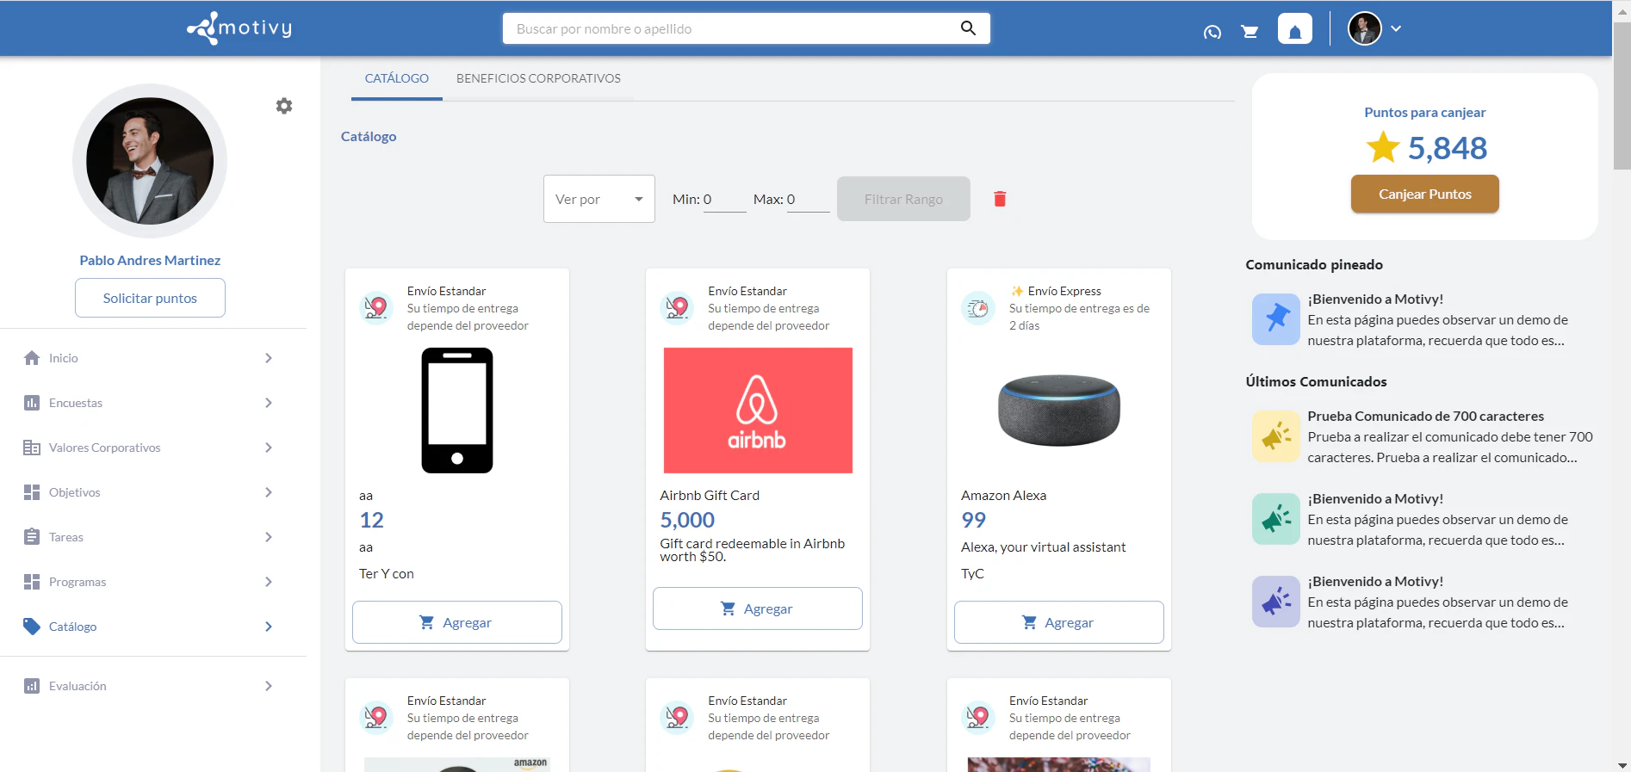Viewport: 1631px width, 772px height.
Task: Click the phone product image
Action: 457,411
